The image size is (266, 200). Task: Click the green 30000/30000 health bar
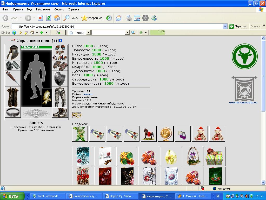pos(36,47)
